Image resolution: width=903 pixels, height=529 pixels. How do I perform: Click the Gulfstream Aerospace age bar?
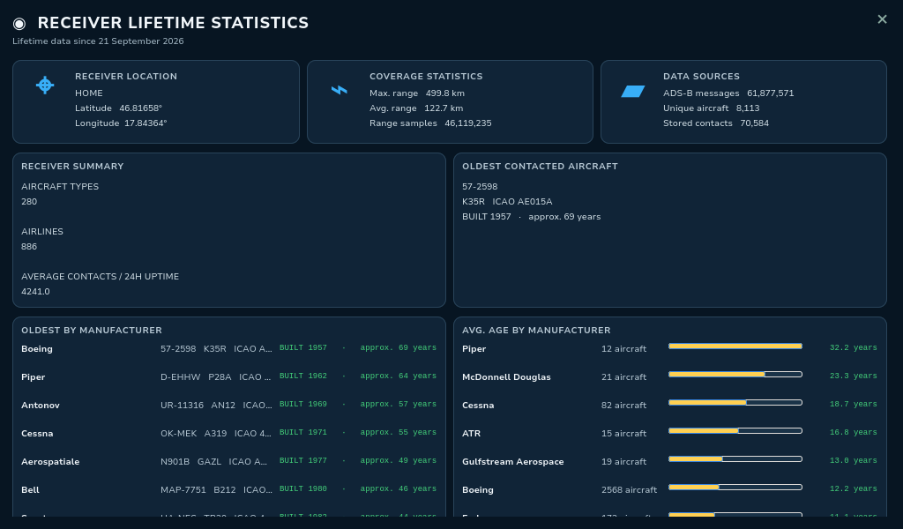click(x=735, y=458)
